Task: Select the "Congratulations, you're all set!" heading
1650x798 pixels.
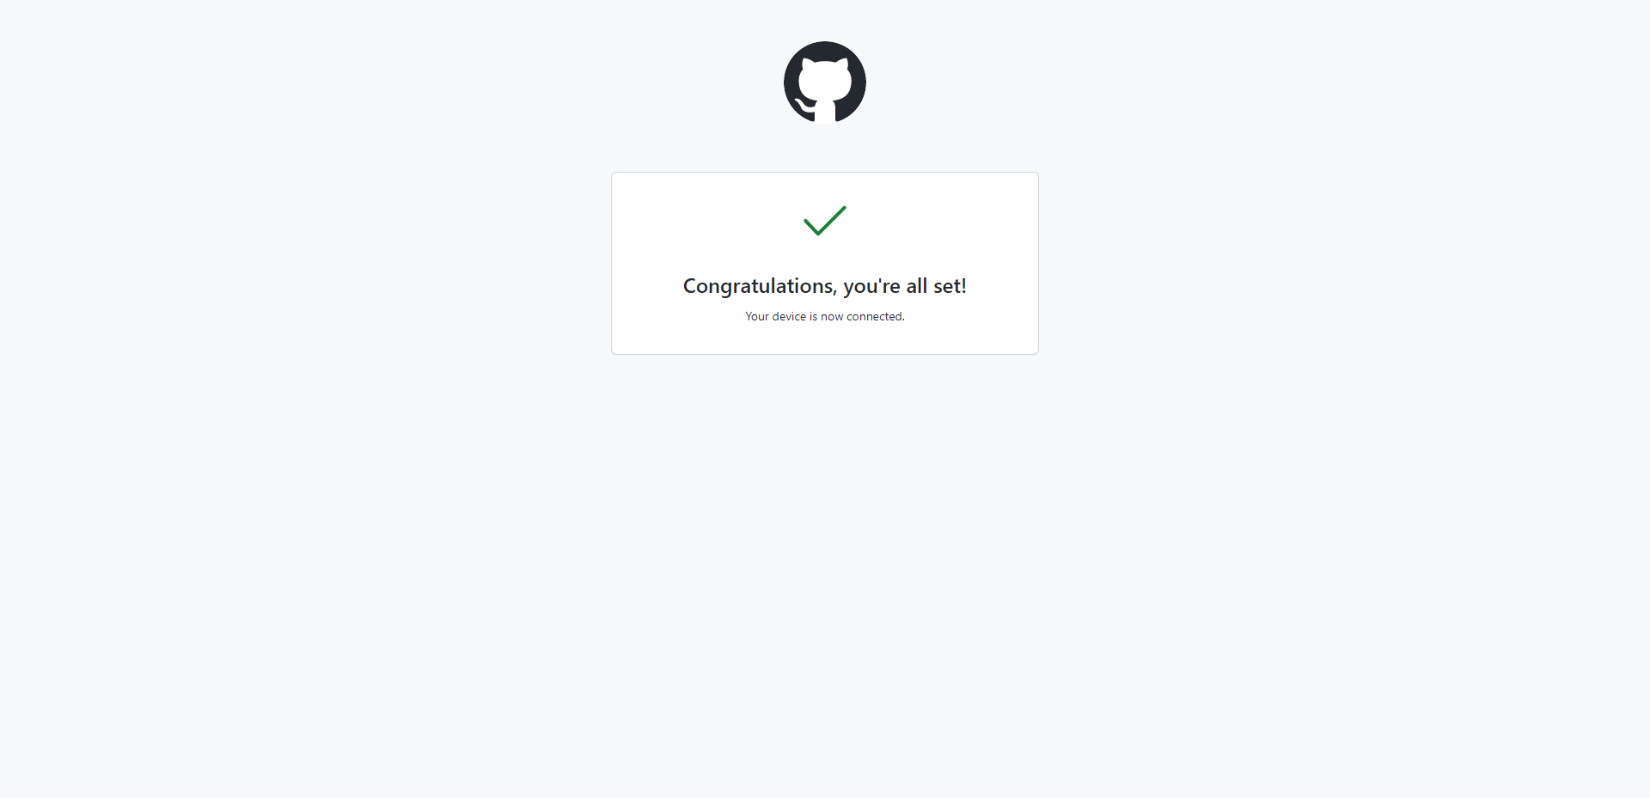Action: (x=825, y=286)
